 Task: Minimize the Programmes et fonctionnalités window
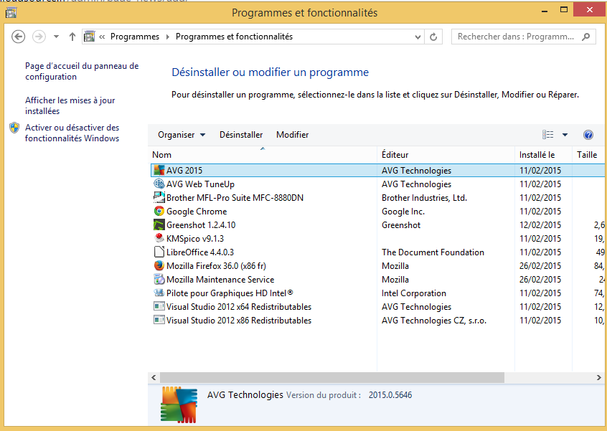tap(545, 11)
